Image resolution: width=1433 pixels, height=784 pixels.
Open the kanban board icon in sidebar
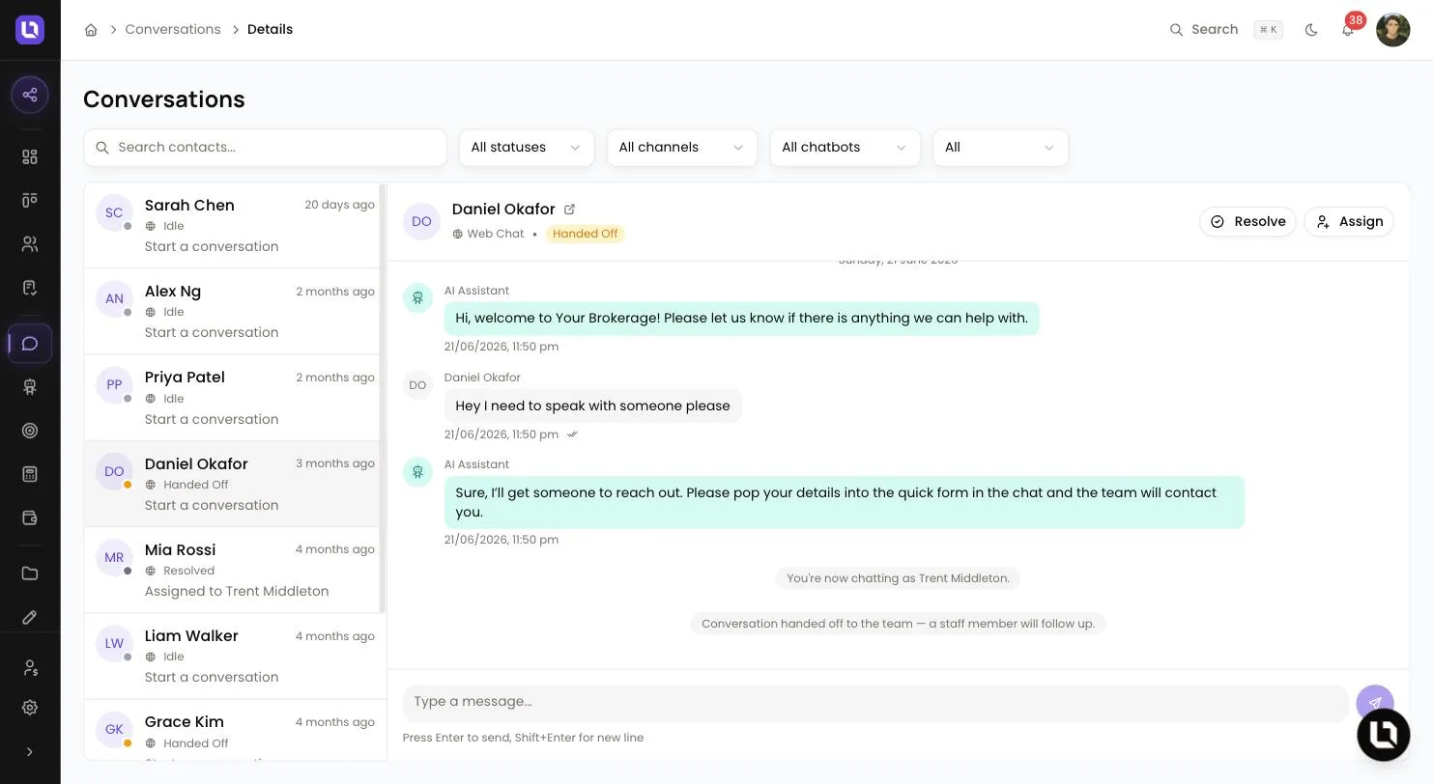click(30, 200)
